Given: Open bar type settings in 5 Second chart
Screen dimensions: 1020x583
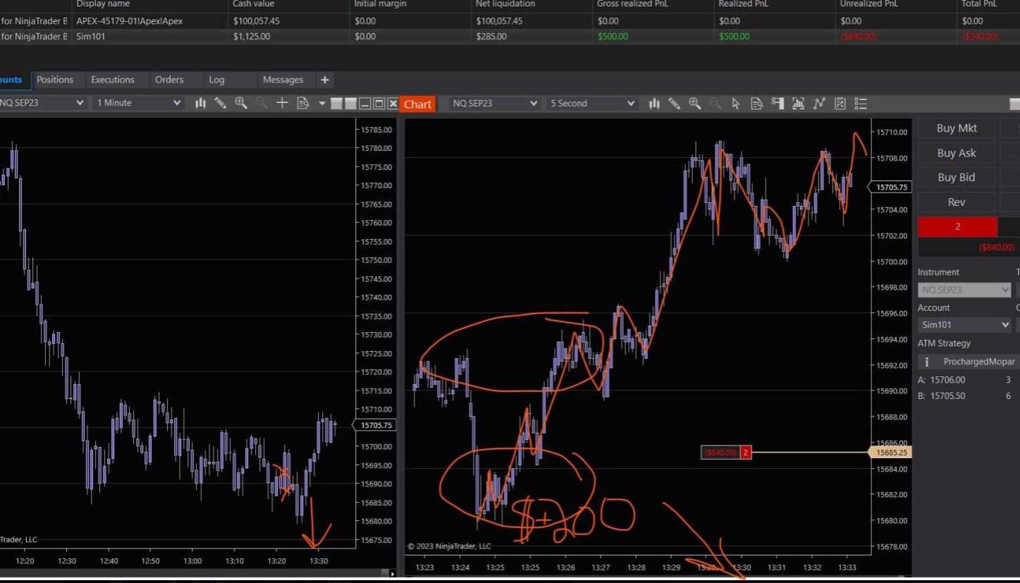Looking at the screenshot, I should coord(654,104).
